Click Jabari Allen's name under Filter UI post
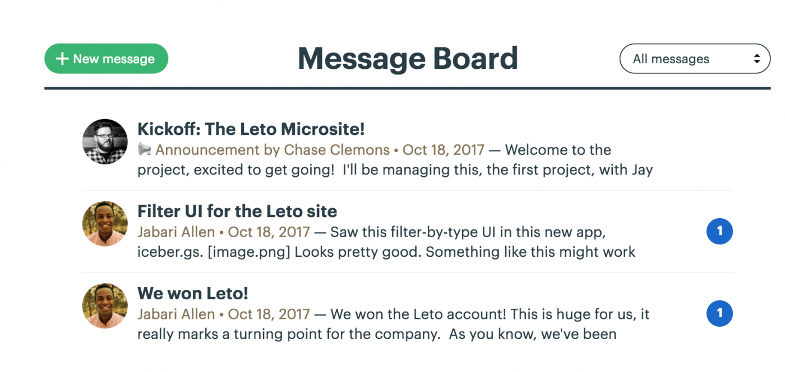785x372 pixels. pos(176,232)
